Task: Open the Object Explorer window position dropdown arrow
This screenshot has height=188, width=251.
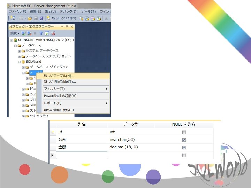Action: 62,27
